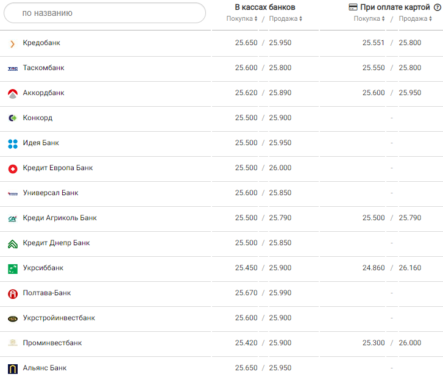
Task: Open the Кредит Днепр Банк link
Action: tap(56, 243)
